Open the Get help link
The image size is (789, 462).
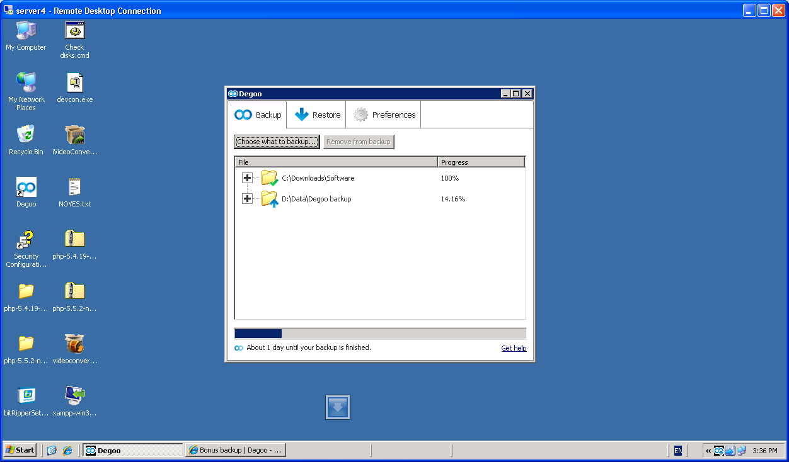click(x=514, y=348)
